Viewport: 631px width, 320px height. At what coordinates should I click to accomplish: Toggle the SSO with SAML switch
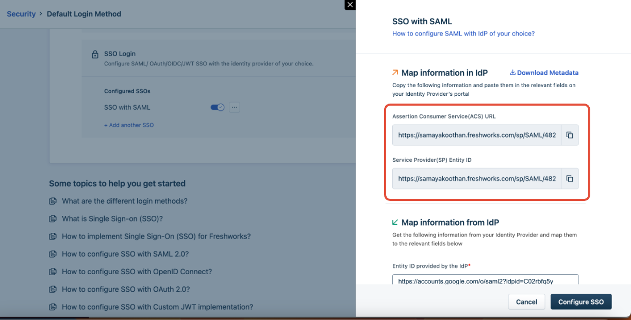218,107
